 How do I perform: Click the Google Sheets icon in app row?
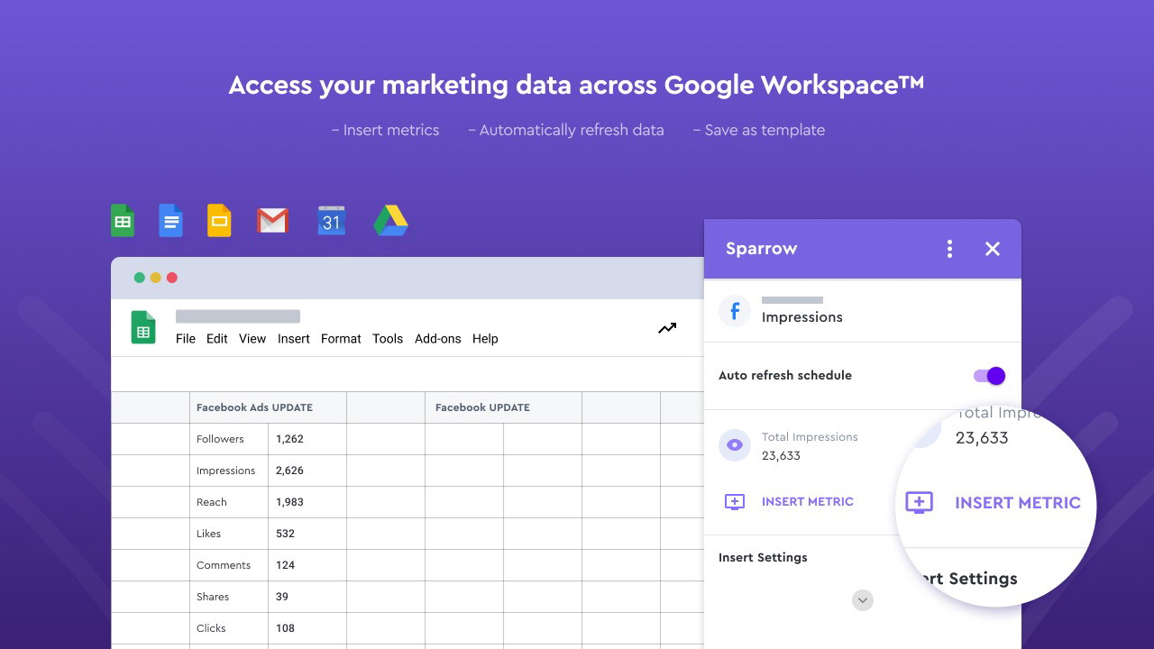coord(123,221)
